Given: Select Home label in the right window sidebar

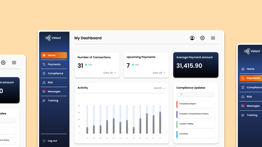Looking at the screenshot, I should pyautogui.click(x=250, y=69).
